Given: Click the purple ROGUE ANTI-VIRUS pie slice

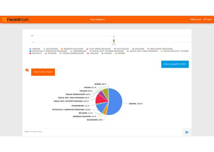Looking at the screenshot, I should click(x=102, y=94).
